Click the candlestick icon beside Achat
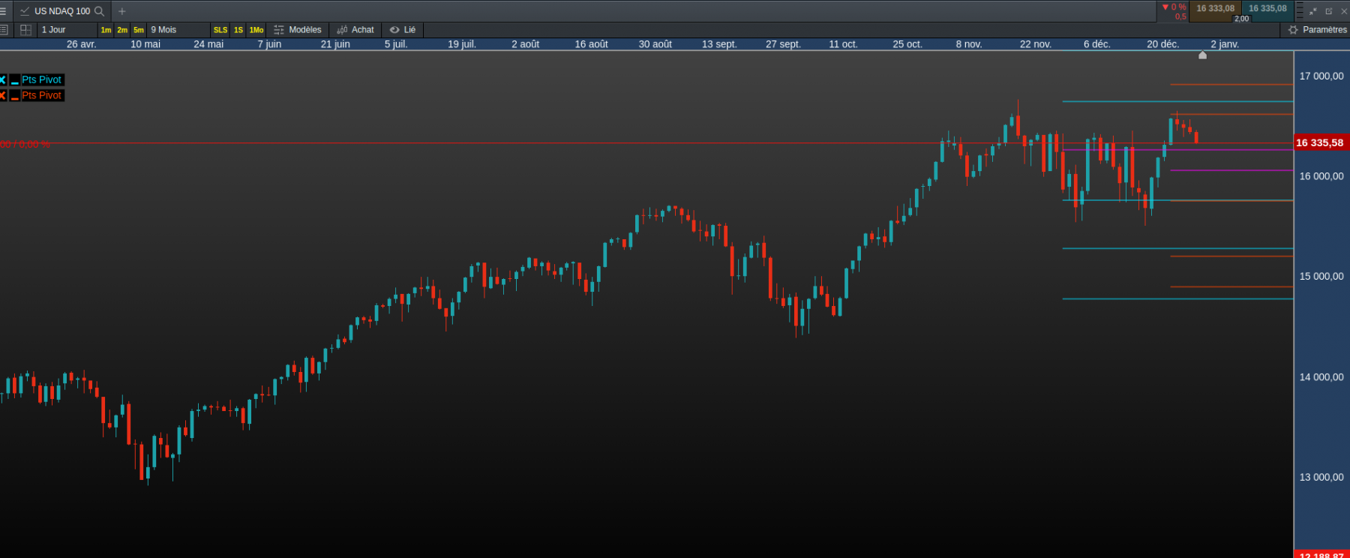The width and height of the screenshot is (1350, 558). 342,30
